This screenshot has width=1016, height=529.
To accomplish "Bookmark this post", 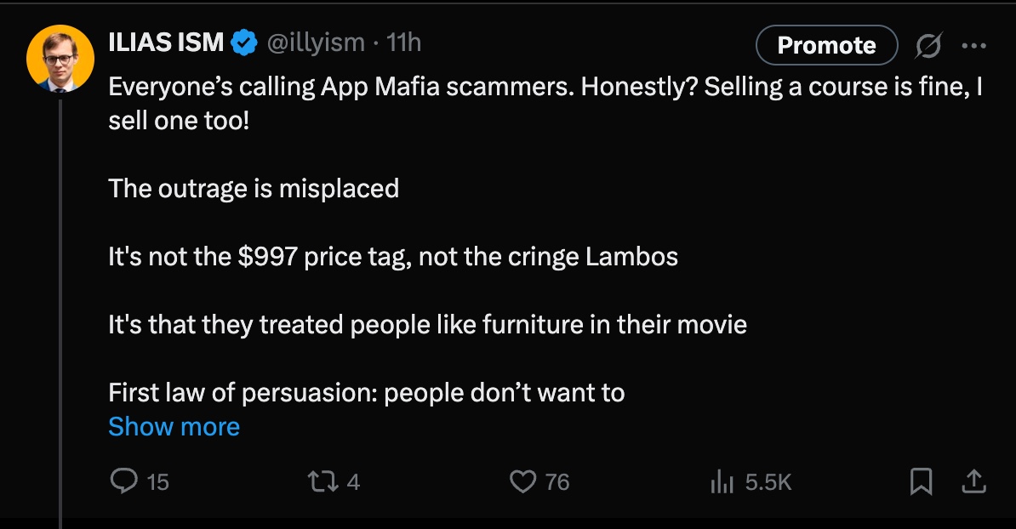I will pyautogui.click(x=921, y=481).
